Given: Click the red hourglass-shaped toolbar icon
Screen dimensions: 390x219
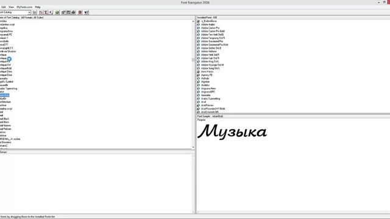Looking at the screenshot, I should (46, 12).
